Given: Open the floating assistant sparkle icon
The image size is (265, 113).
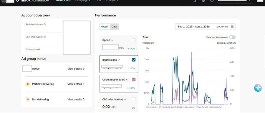Looking at the screenshot, I should click(x=258, y=88).
